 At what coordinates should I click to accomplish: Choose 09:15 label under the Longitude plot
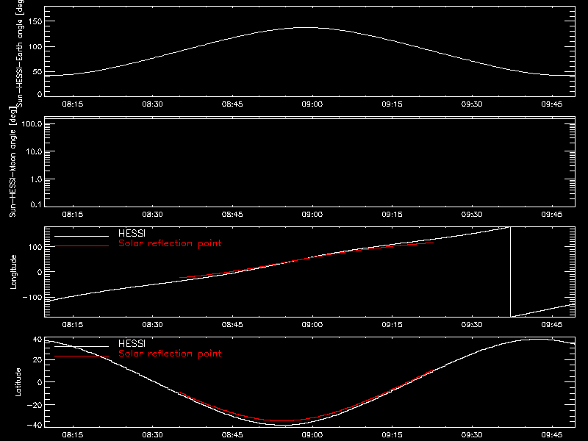(392, 325)
